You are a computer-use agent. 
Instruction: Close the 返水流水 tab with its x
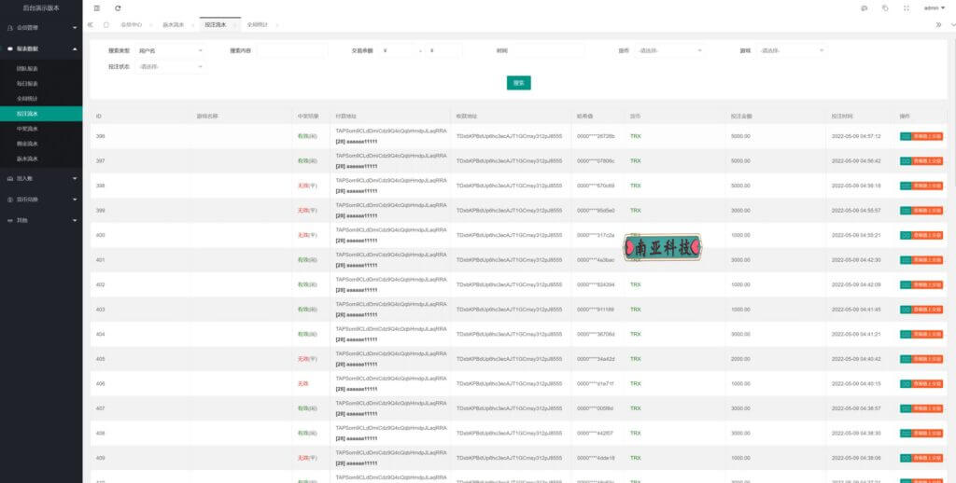192,25
